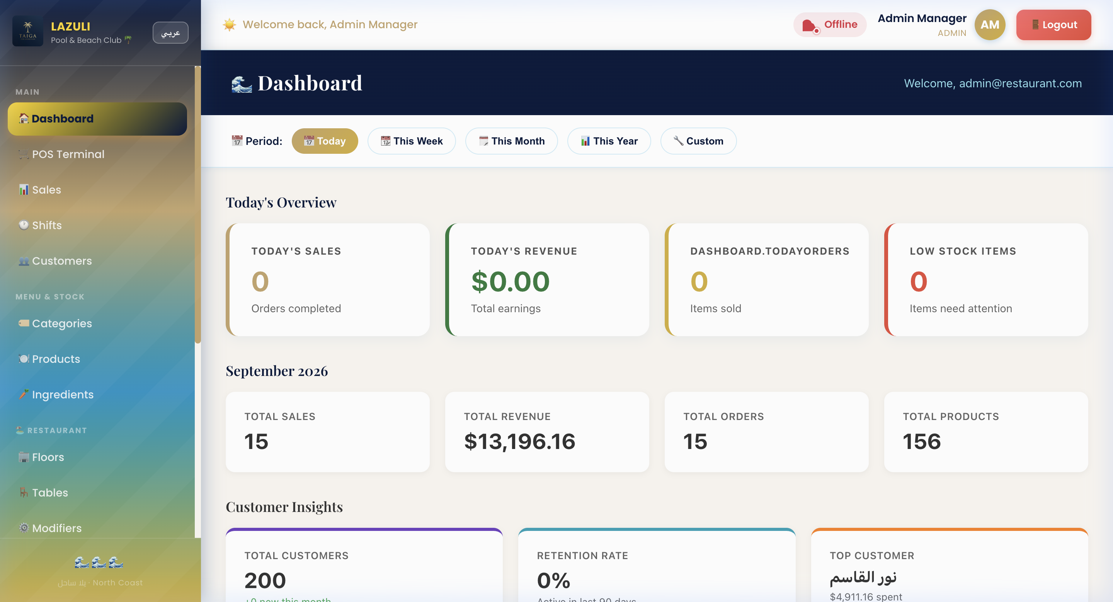Image resolution: width=1113 pixels, height=602 pixels.
Task: Click the Today's Revenue card
Action: (547, 279)
